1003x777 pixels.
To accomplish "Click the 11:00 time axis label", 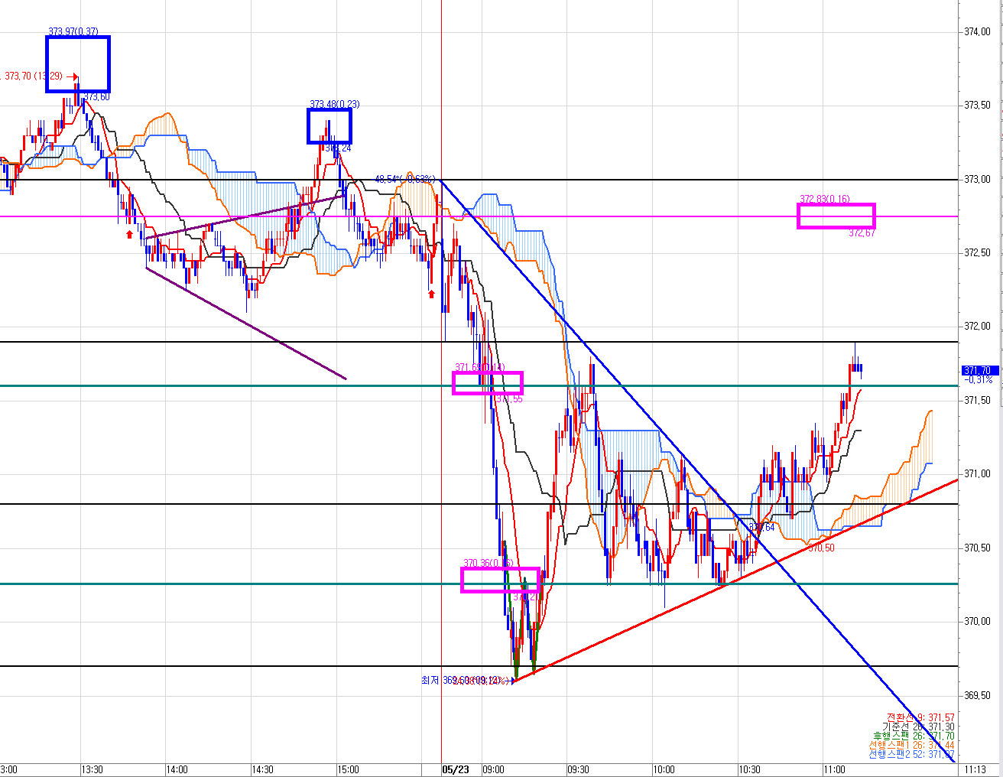I will point(834,769).
